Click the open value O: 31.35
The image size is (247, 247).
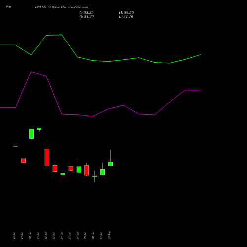click(86, 17)
